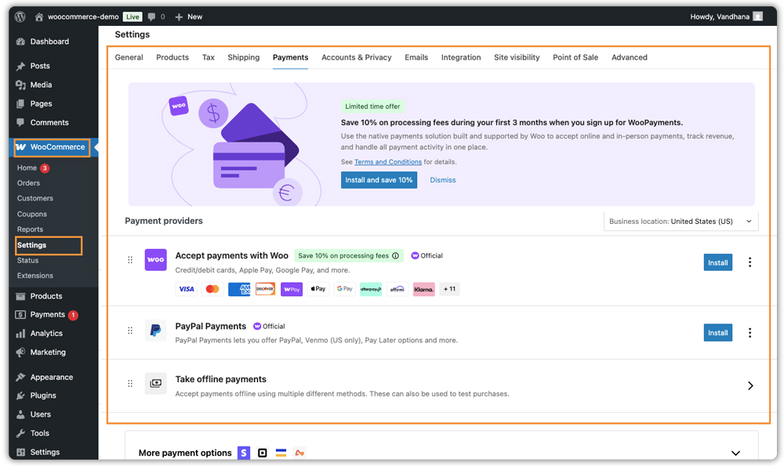Click the +11 badge to reveal more payment methods

coord(448,289)
